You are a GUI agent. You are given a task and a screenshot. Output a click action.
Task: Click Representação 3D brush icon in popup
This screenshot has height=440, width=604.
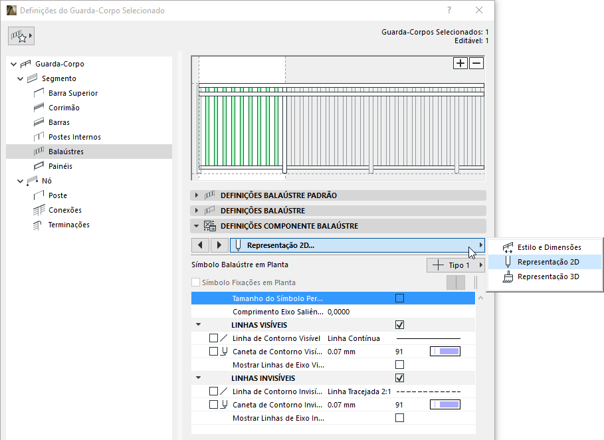tap(508, 276)
